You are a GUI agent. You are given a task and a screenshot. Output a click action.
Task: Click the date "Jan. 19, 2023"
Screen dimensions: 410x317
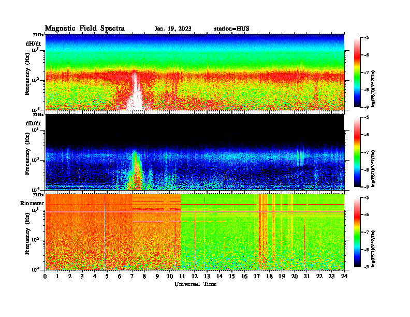coord(173,29)
